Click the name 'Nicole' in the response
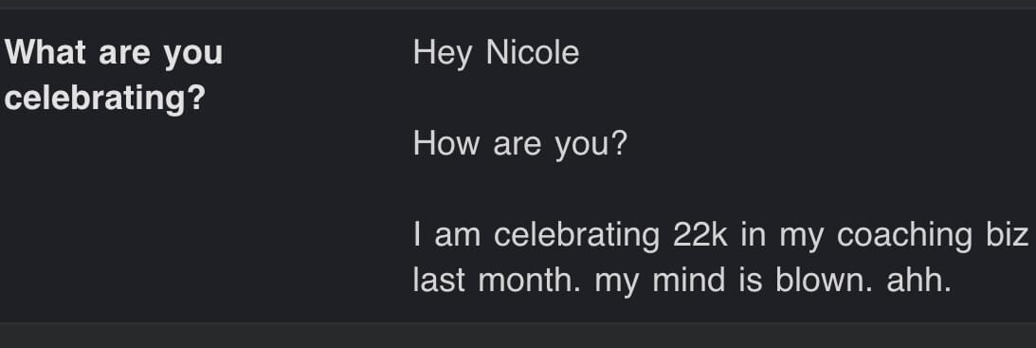The image size is (1036, 348). pyautogui.click(x=533, y=52)
